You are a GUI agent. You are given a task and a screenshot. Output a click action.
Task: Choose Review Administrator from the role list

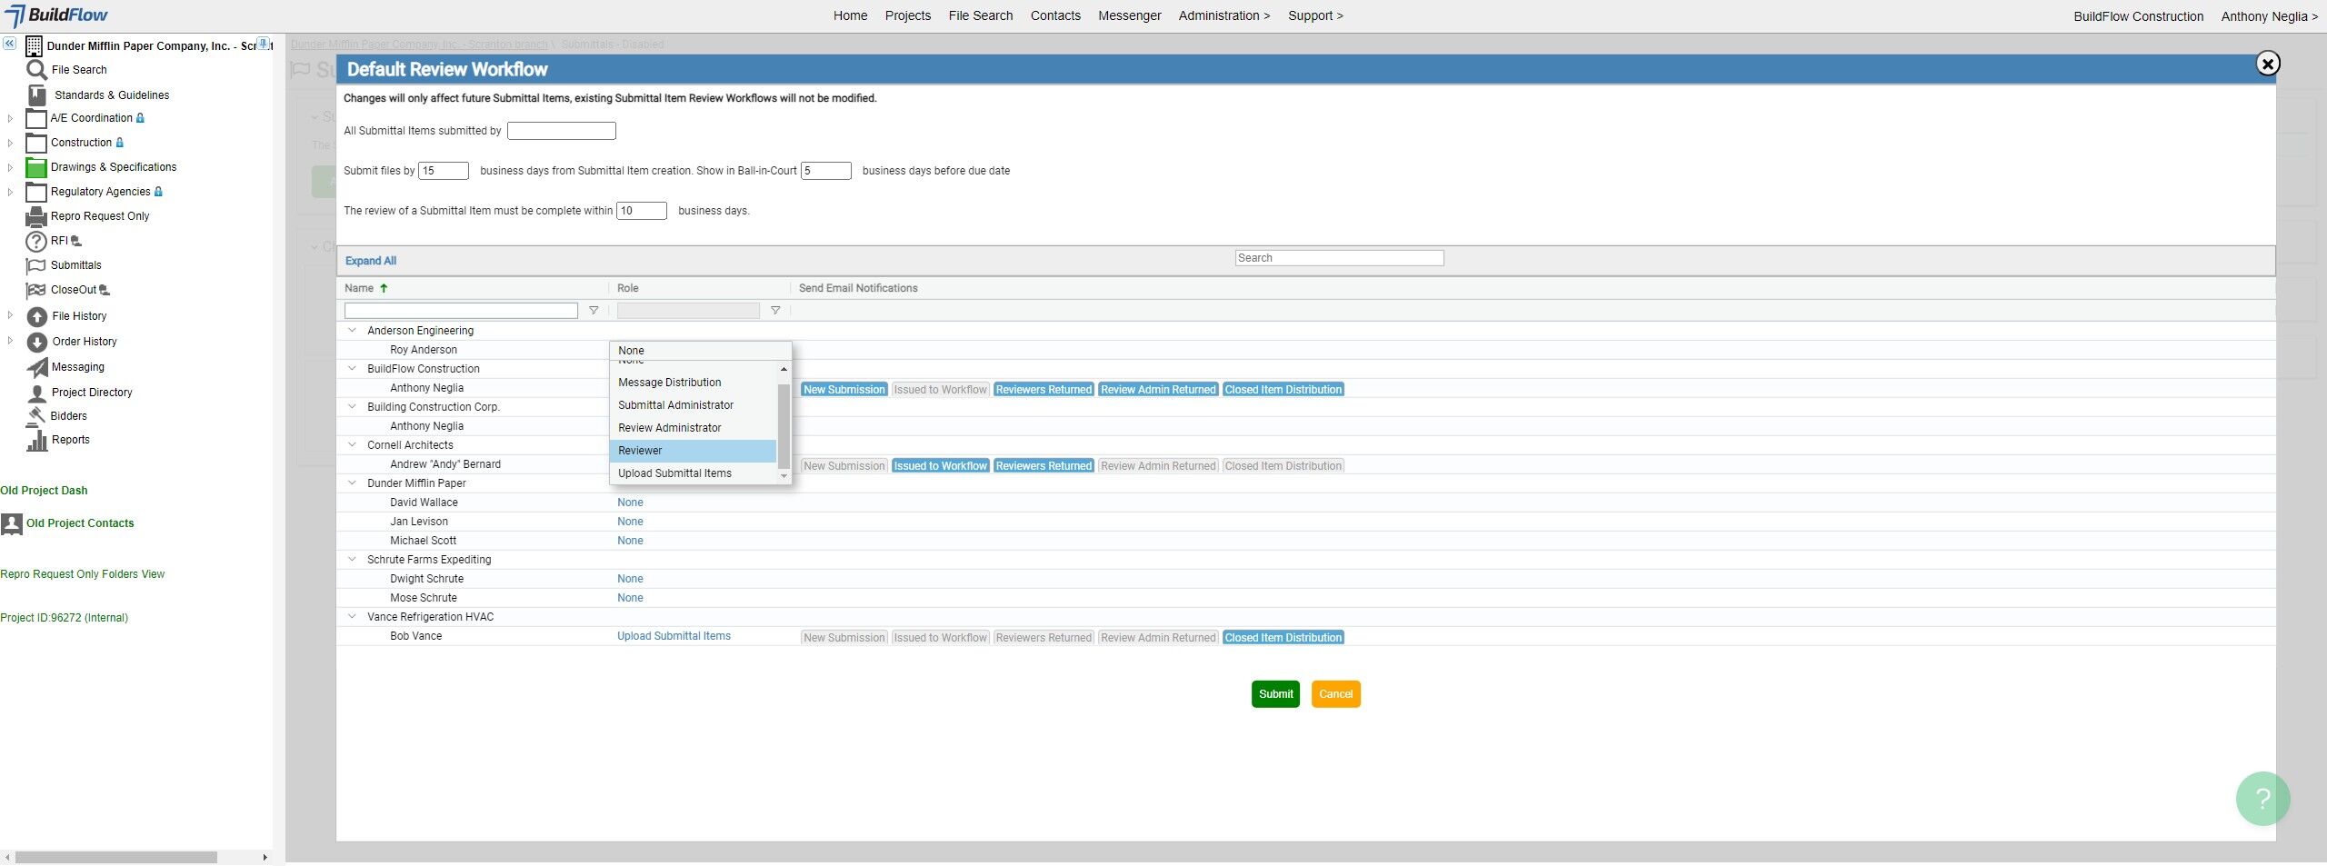[x=693, y=428]
